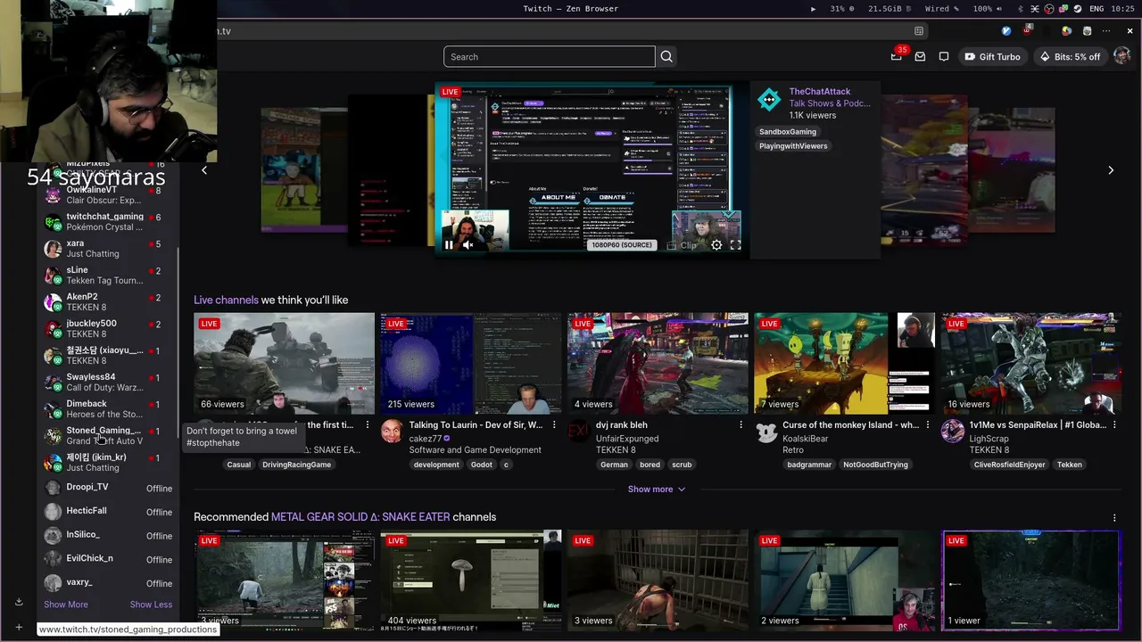Open offline channel HecticFall
1142x642 pixels.
click(108, 512)
